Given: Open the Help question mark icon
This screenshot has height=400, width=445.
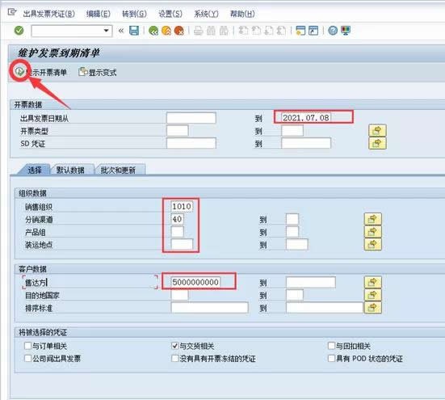Looking at the screenshot, I should (333, 31).
